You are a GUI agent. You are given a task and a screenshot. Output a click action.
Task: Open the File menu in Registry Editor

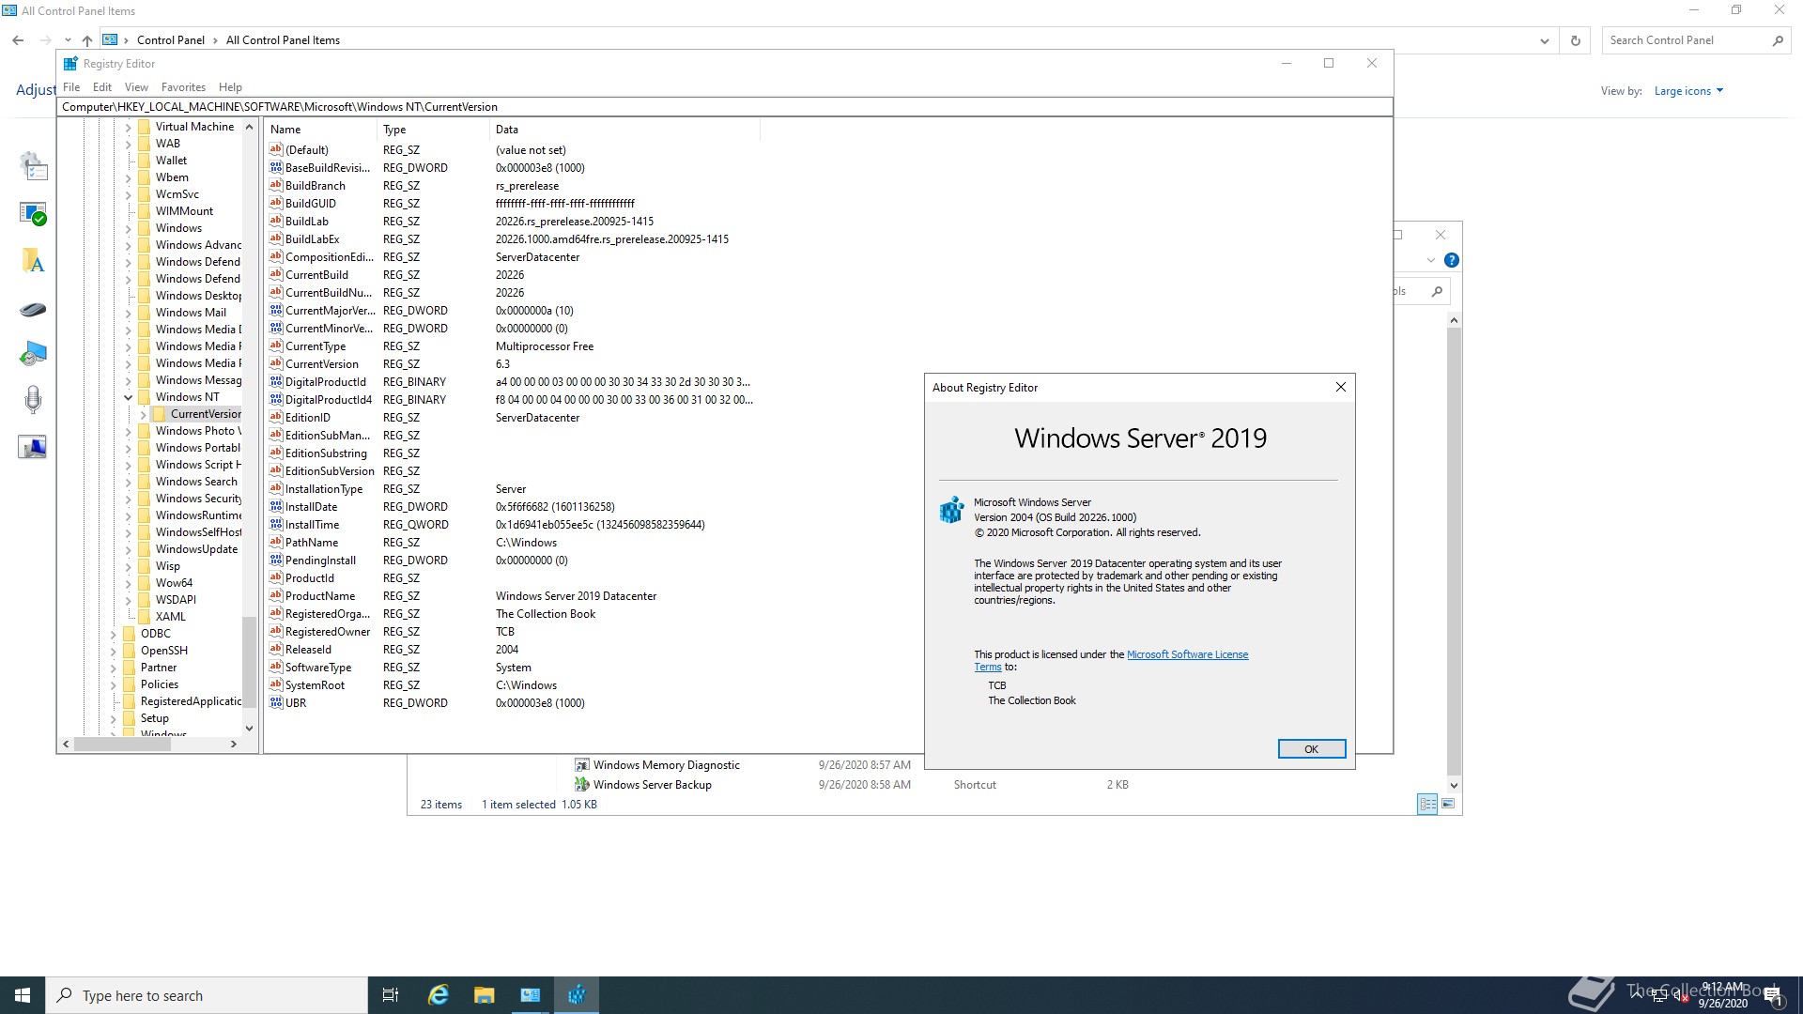[x=71, y=87]
